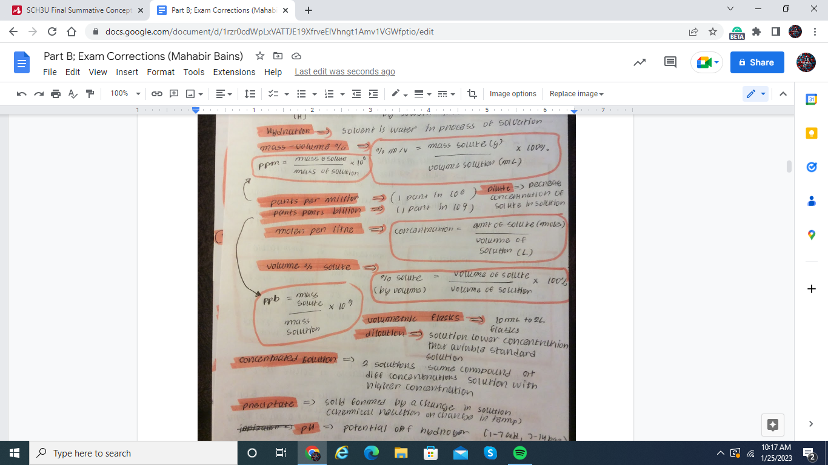Open the border color picker
Screen dimensions: 828x465
tap(397, 93)
